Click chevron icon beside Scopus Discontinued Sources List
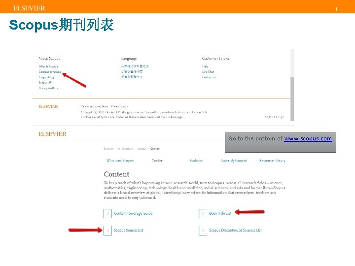Screen dimensions: 355x266 coord(203,230)
